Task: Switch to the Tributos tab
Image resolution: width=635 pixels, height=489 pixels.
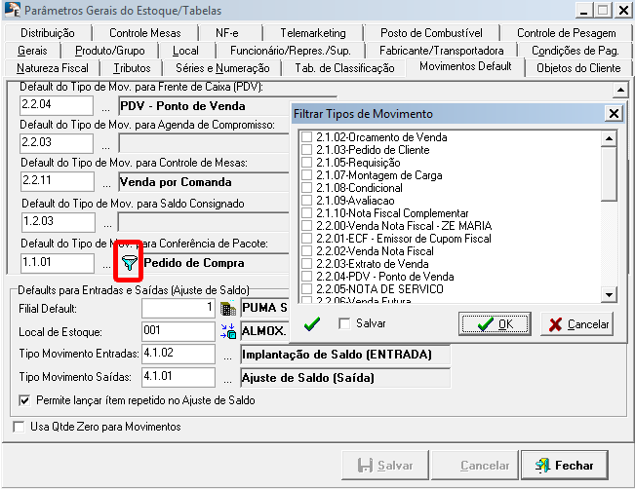Action: coord(132,68)
